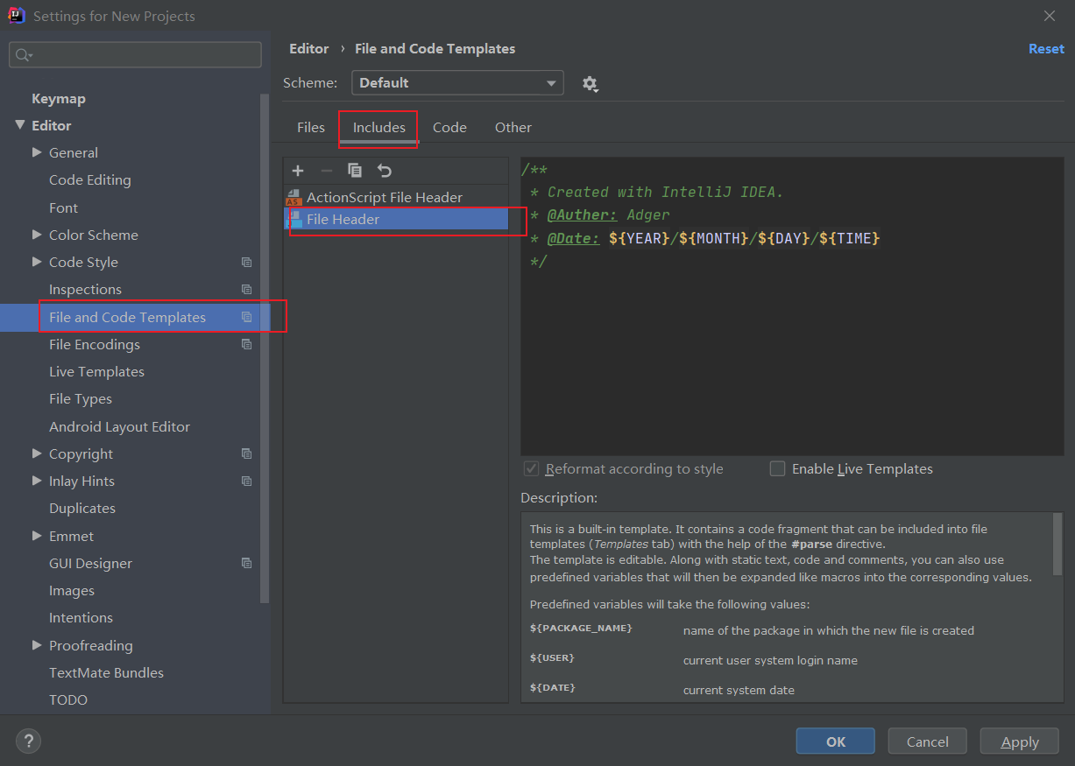Switch to the Code tab
The height and width of the screenshot is (766, 1075).
pyautogui.click(x=449, y=128)
